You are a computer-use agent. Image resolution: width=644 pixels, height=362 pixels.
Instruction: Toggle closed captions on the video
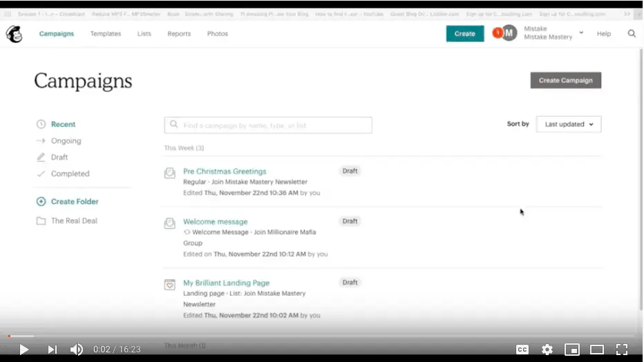tap(522, 350)
